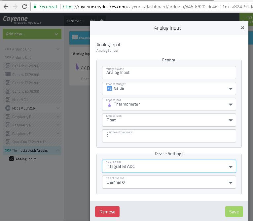
Task: Select the third Generic ESP8266 device
Action: click(32, 83)
